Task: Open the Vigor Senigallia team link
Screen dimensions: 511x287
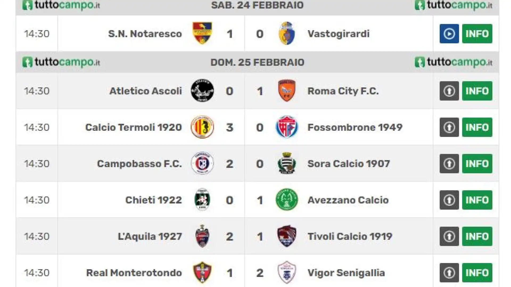Action: [346, 273]
